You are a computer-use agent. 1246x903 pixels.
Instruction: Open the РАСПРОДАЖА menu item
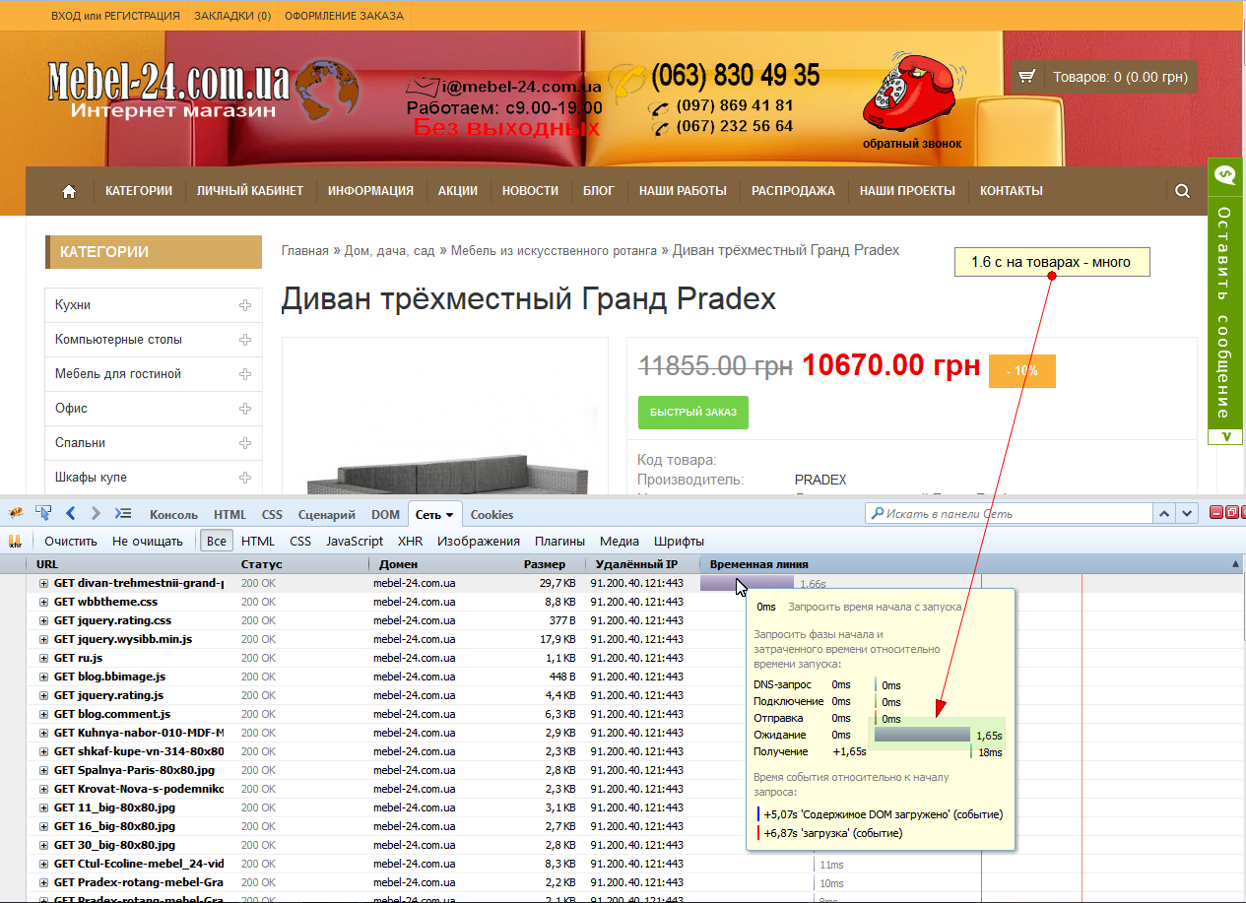tap(793, 191)
